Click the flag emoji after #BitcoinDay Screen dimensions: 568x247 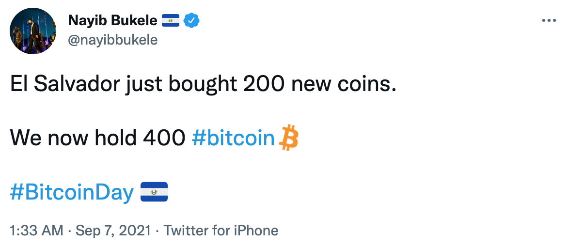click(x=154, y=192)
